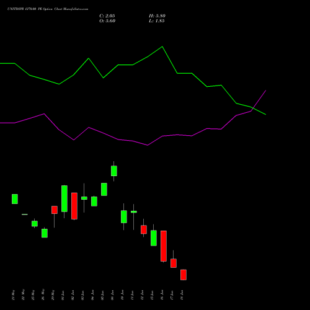Select the 12 Jun date label

pos(143,295)
